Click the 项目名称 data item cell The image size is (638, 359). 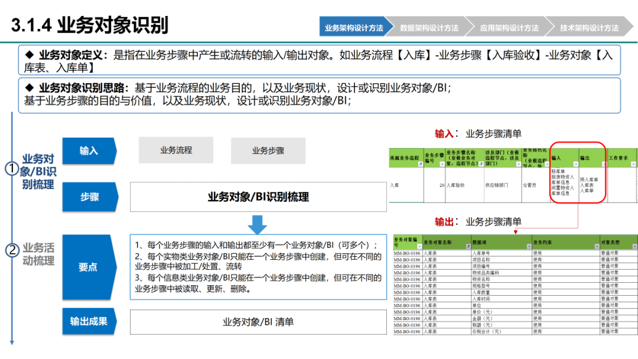click(x=502, y=259)
